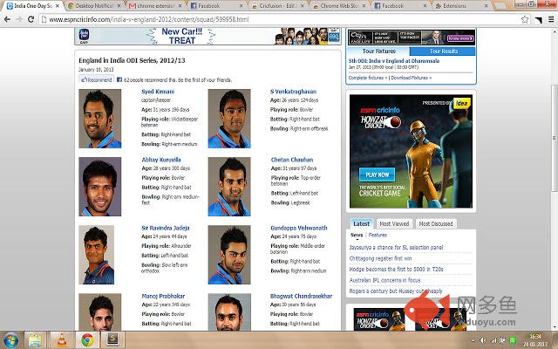The image size is (558, 349).
Task: Switch to the Extensions tab
Action: [461, 6]
